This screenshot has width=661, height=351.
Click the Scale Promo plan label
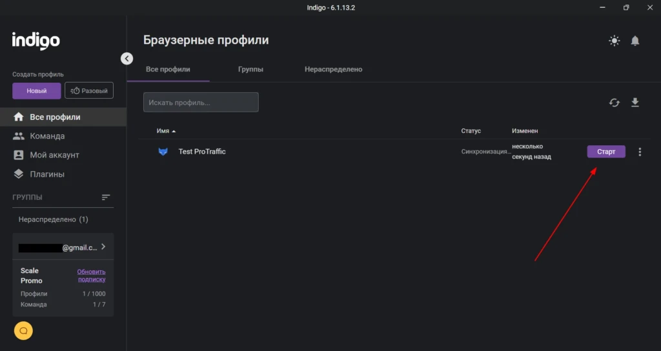(31, 276)
